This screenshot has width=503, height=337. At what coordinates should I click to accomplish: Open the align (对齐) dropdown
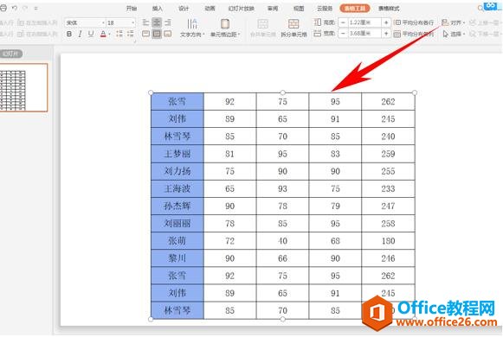(454, 22)
